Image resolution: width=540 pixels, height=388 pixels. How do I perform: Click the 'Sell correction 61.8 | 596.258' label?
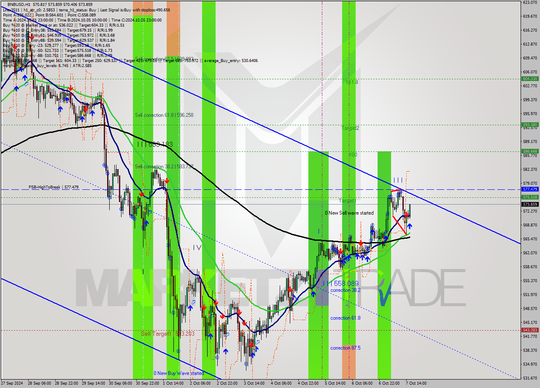(x=164, y=115)
